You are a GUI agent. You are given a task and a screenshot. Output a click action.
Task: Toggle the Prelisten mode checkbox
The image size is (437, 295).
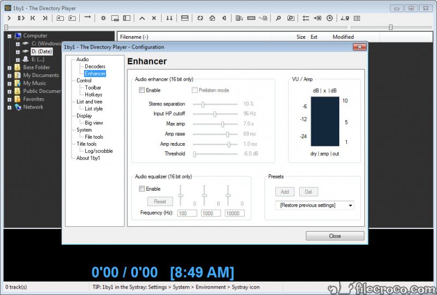tap(194, 90)
